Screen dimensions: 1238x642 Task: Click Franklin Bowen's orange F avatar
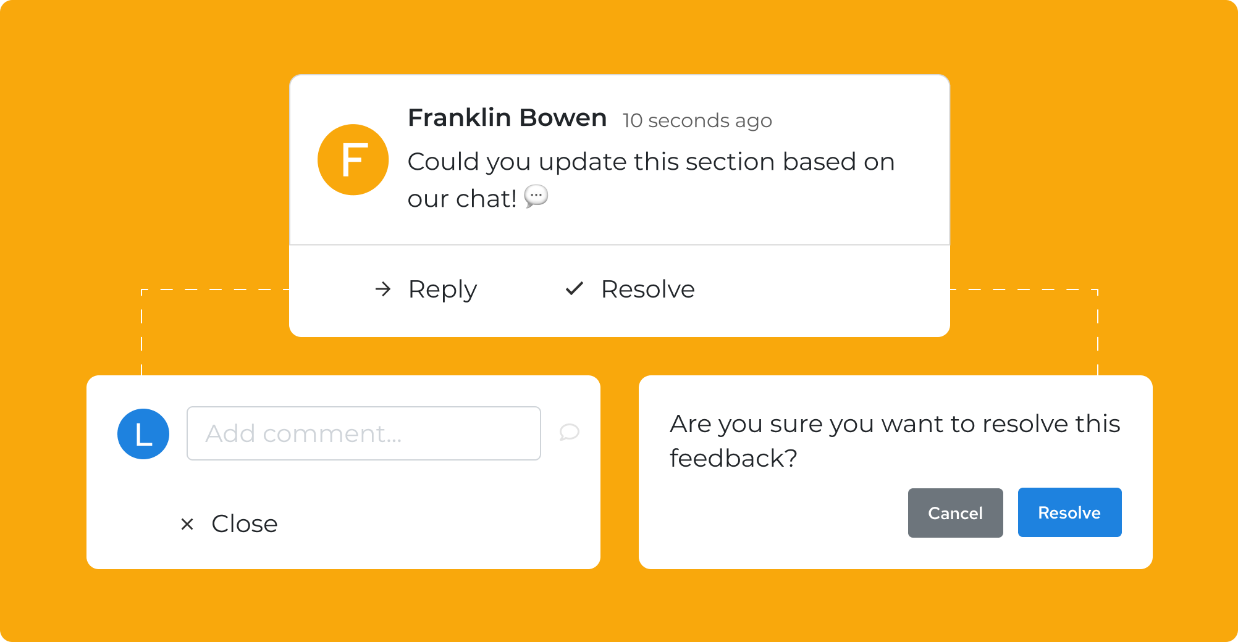point(353,160)
